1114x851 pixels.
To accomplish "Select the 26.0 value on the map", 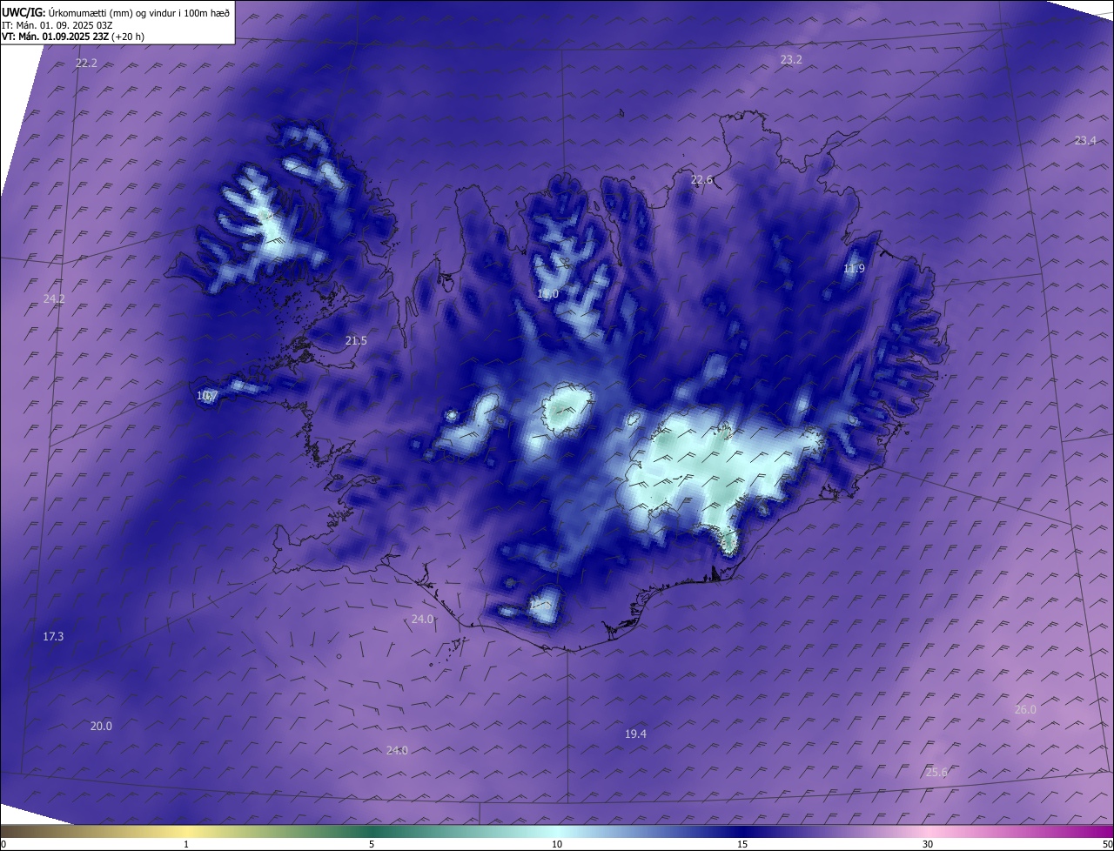I will (1025, 709).
